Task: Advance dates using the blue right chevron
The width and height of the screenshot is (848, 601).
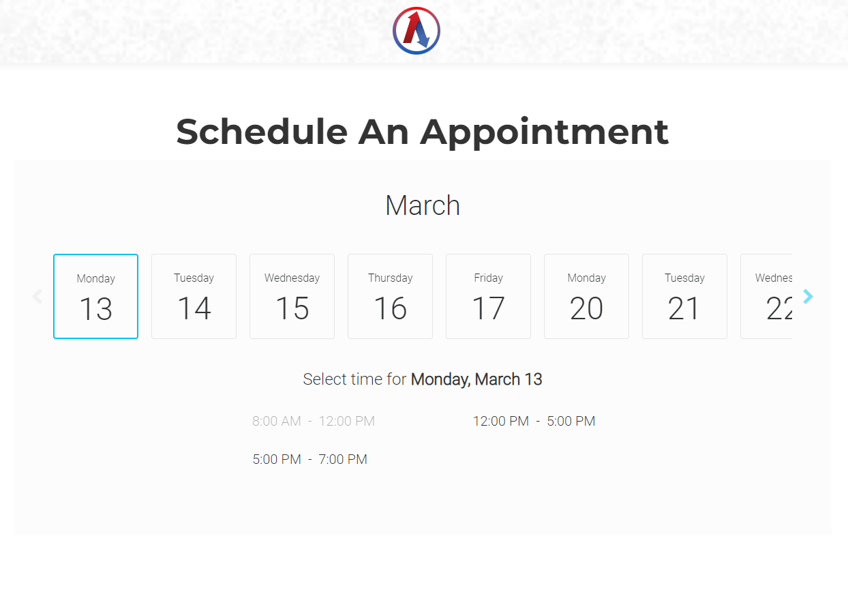Action: coord(808,296)
